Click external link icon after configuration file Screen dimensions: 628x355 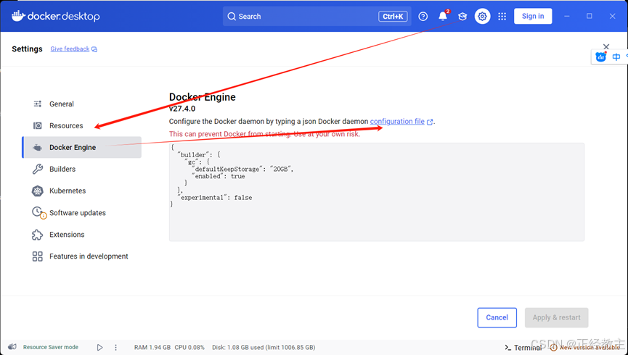[430, 122]
